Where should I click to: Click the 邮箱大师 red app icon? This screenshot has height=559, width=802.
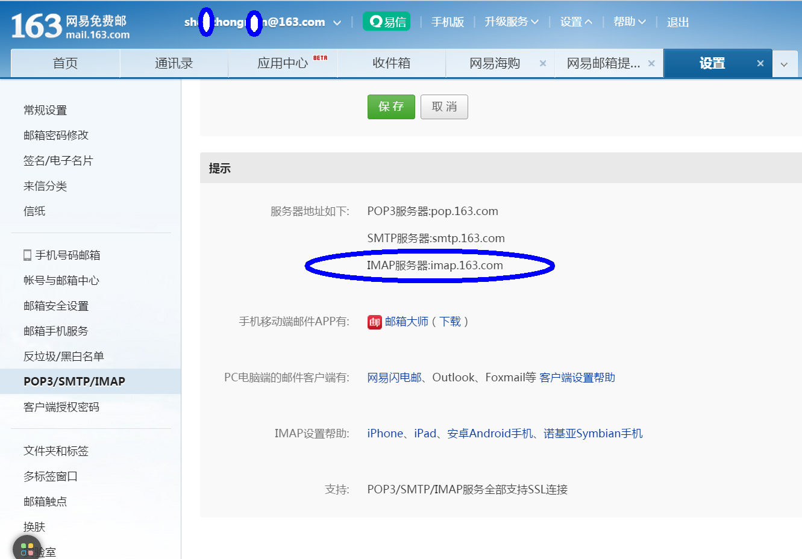click(375, 322)
